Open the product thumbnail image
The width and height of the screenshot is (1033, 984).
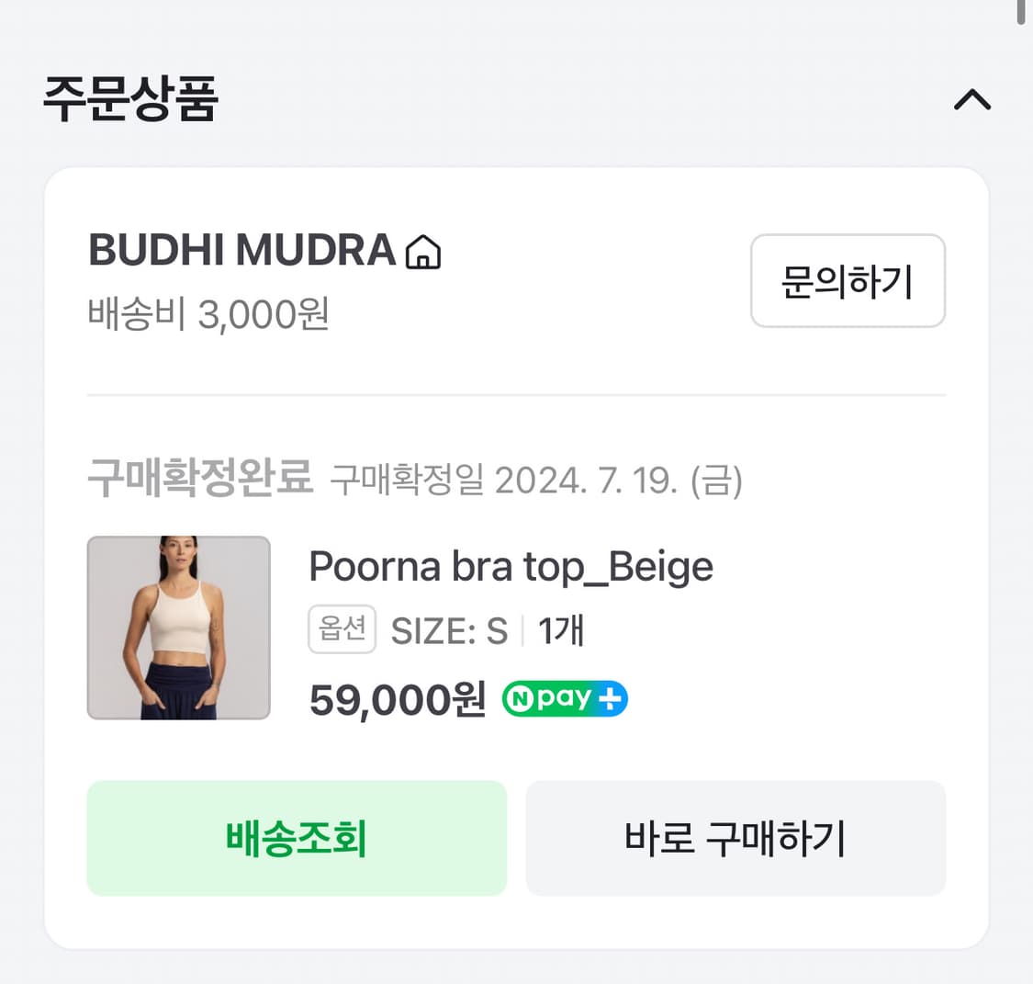pos(179,628)
